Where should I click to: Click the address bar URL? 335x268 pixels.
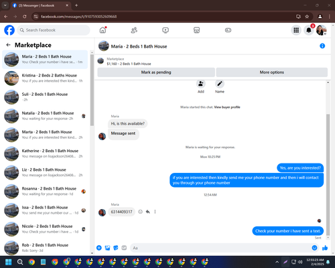[78, 17]
